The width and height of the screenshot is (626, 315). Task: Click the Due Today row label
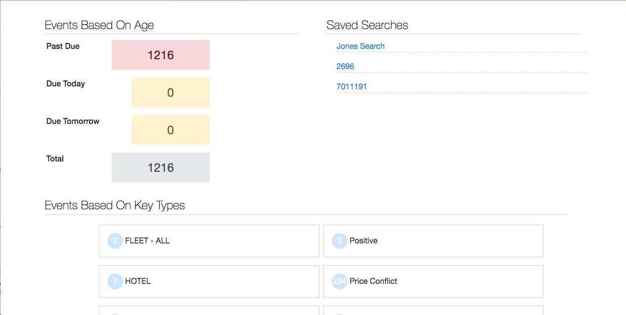(x=66, y=84)
